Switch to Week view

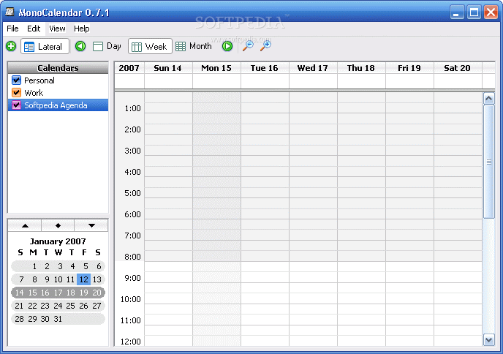150,47
